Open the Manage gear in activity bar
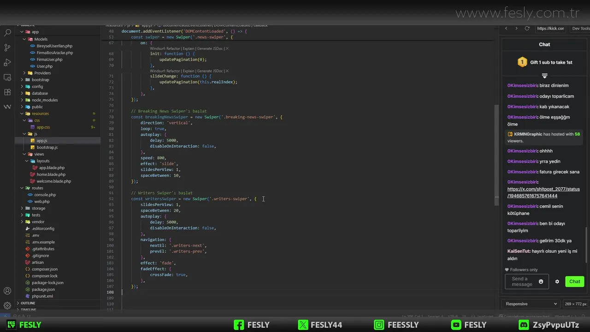 tap(7, 305)
